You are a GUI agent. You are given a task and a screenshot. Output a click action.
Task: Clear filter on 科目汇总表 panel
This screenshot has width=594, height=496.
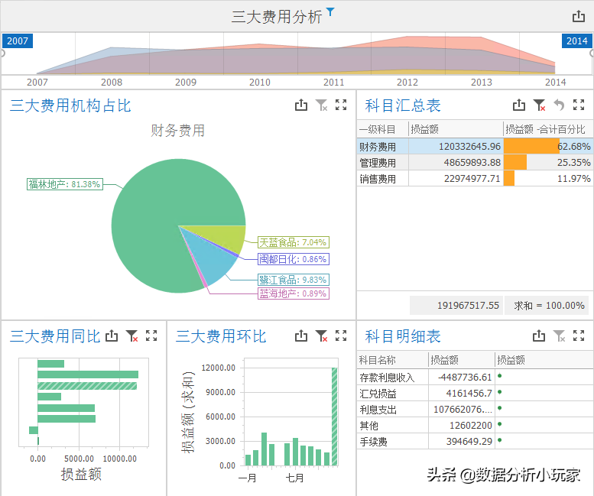click(539, 105)
